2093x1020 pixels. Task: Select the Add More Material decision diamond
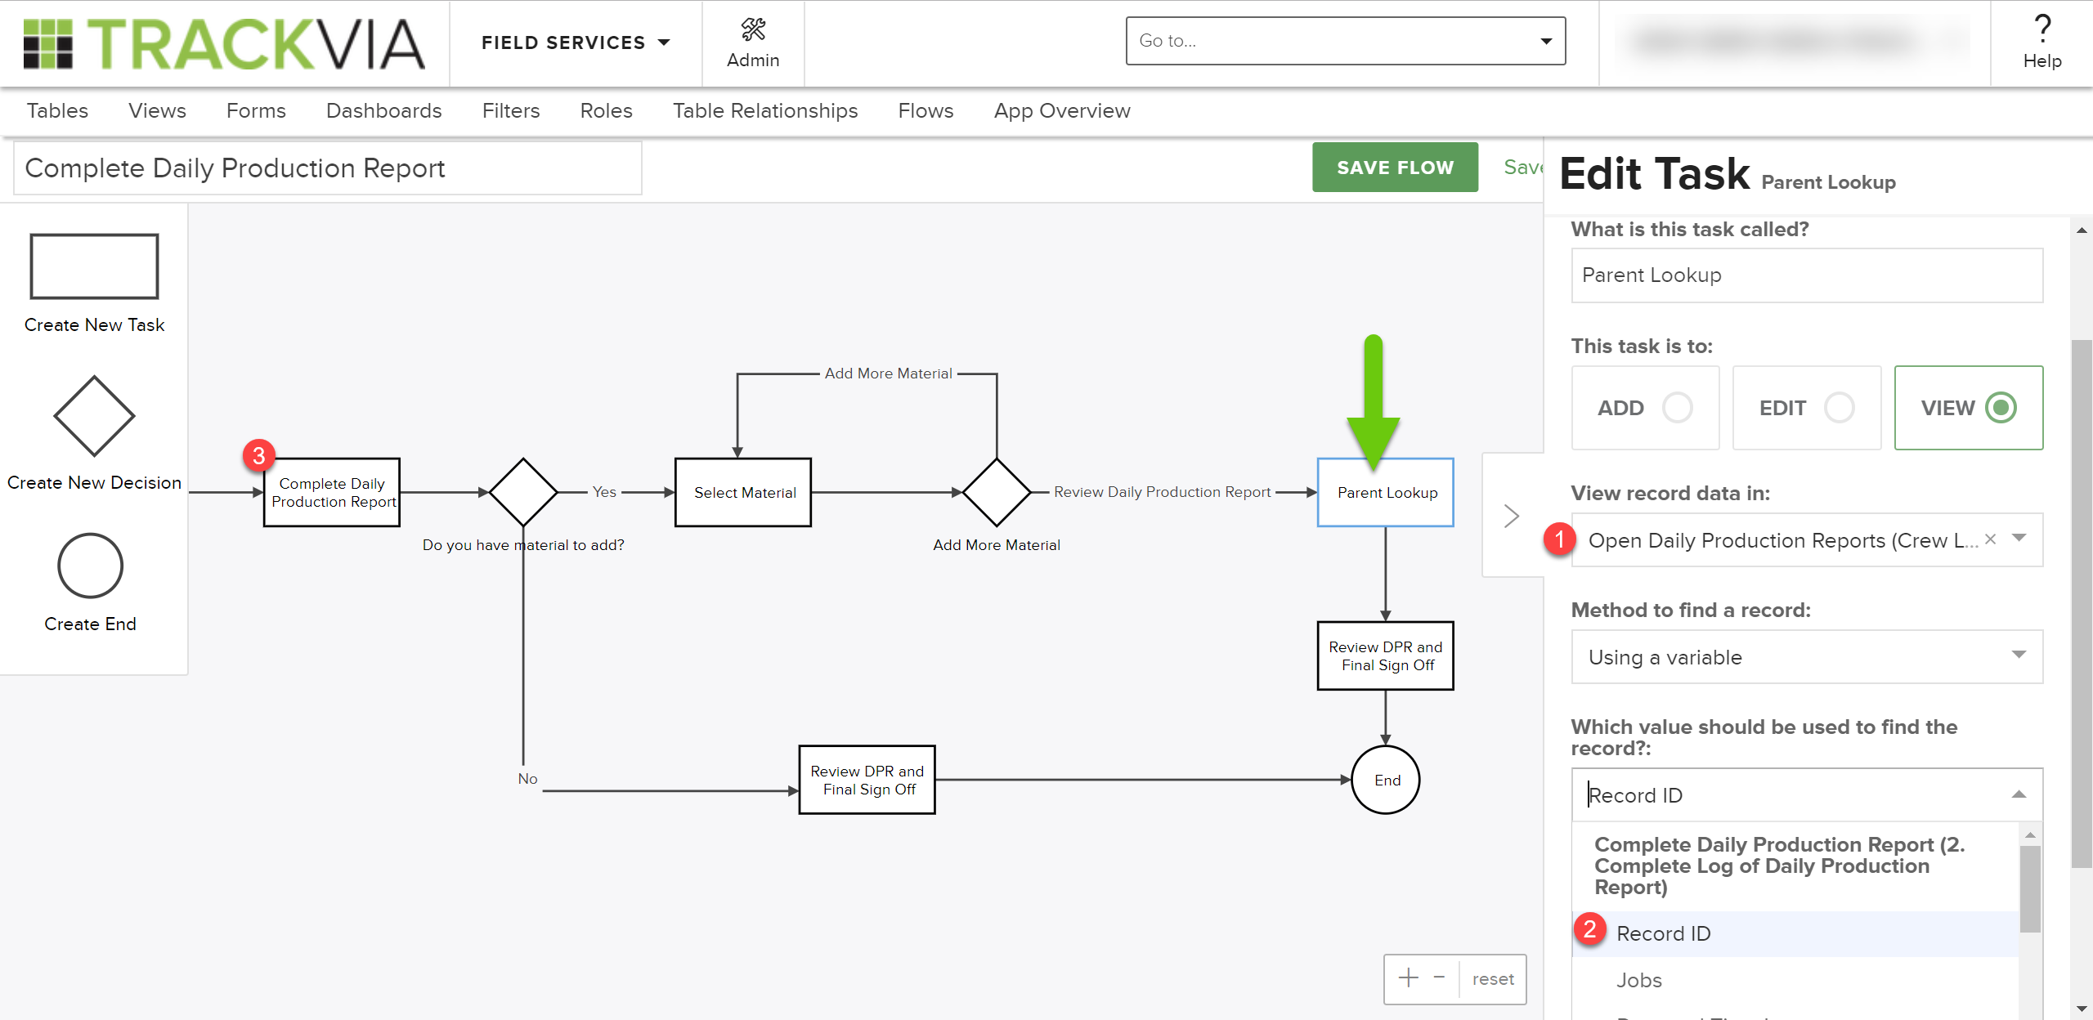click(997, 492)
